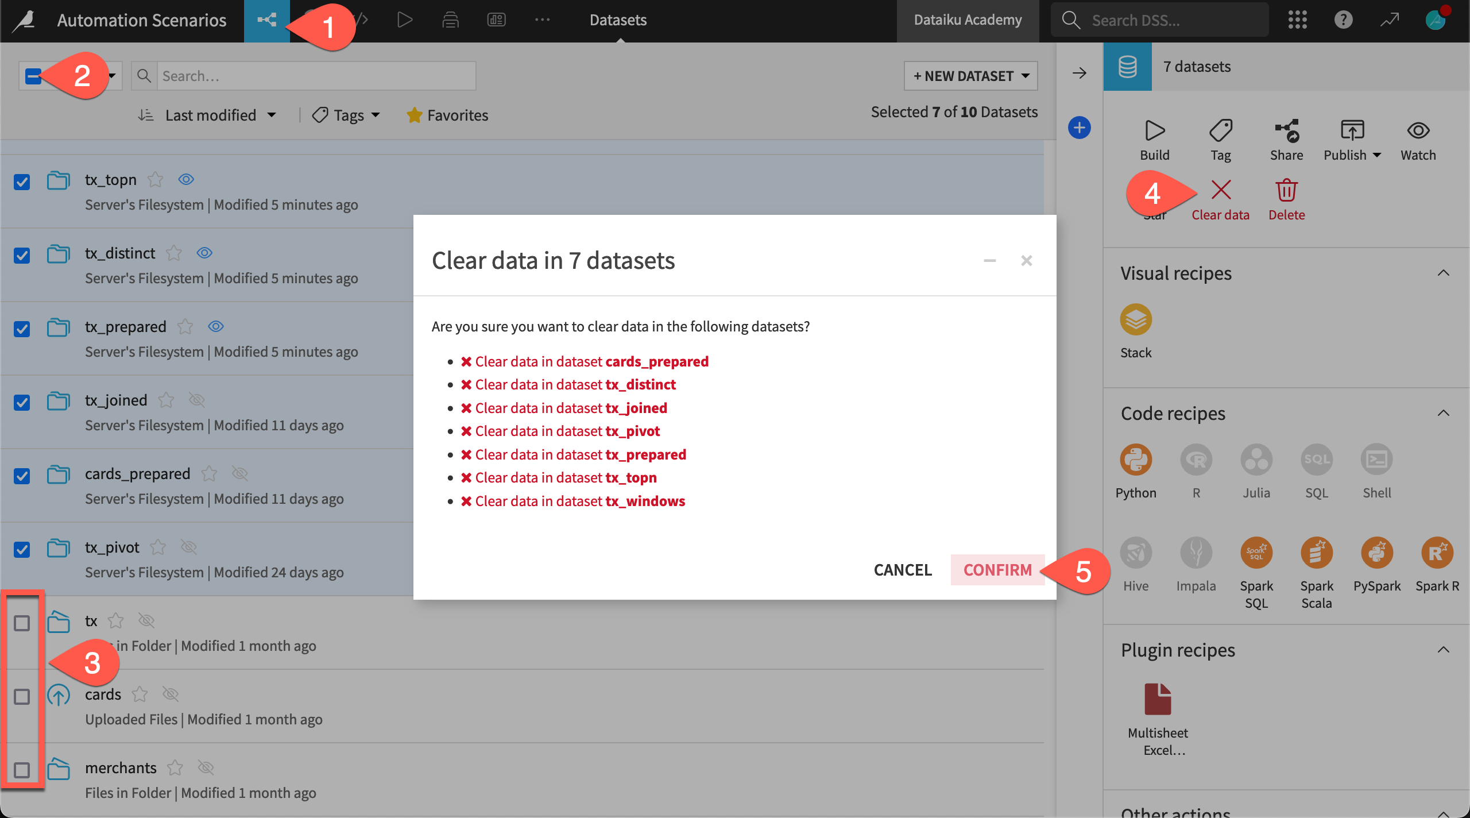Open the Dashboards icon in navbar
This screenshot has height=818, width=1470.
(x=496, y=20)
